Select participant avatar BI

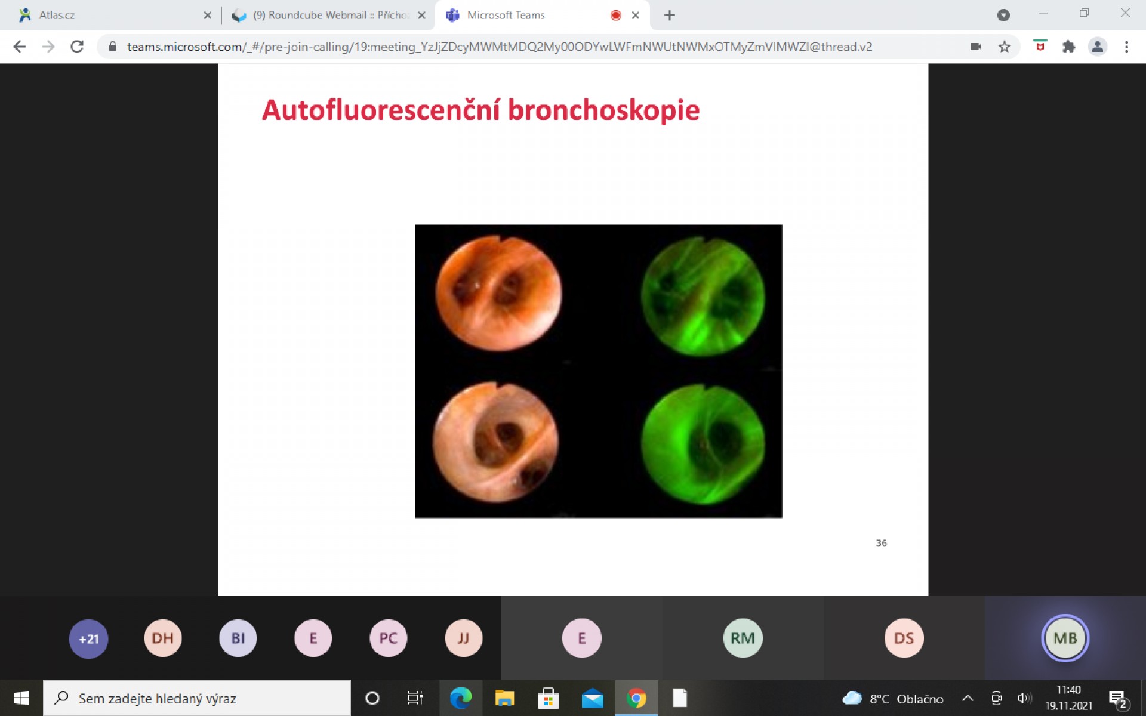[x=238, y=638]
